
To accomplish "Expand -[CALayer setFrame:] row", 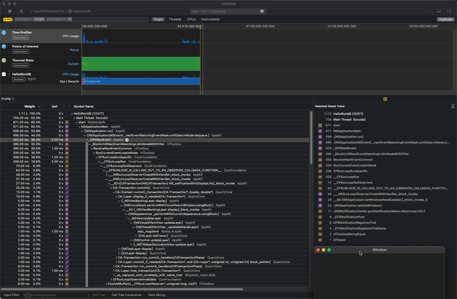I will click(136, 236).
